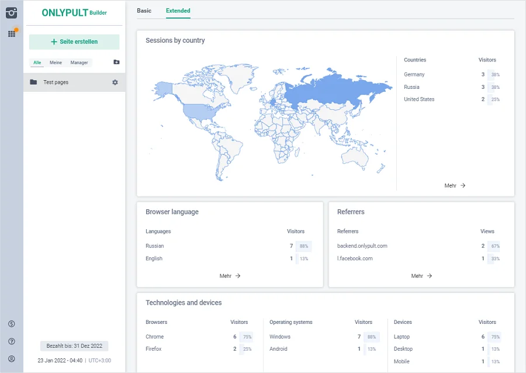Select the Meine filter
The width and height of the screenshot is (526, 373).
tap(56, 63)
